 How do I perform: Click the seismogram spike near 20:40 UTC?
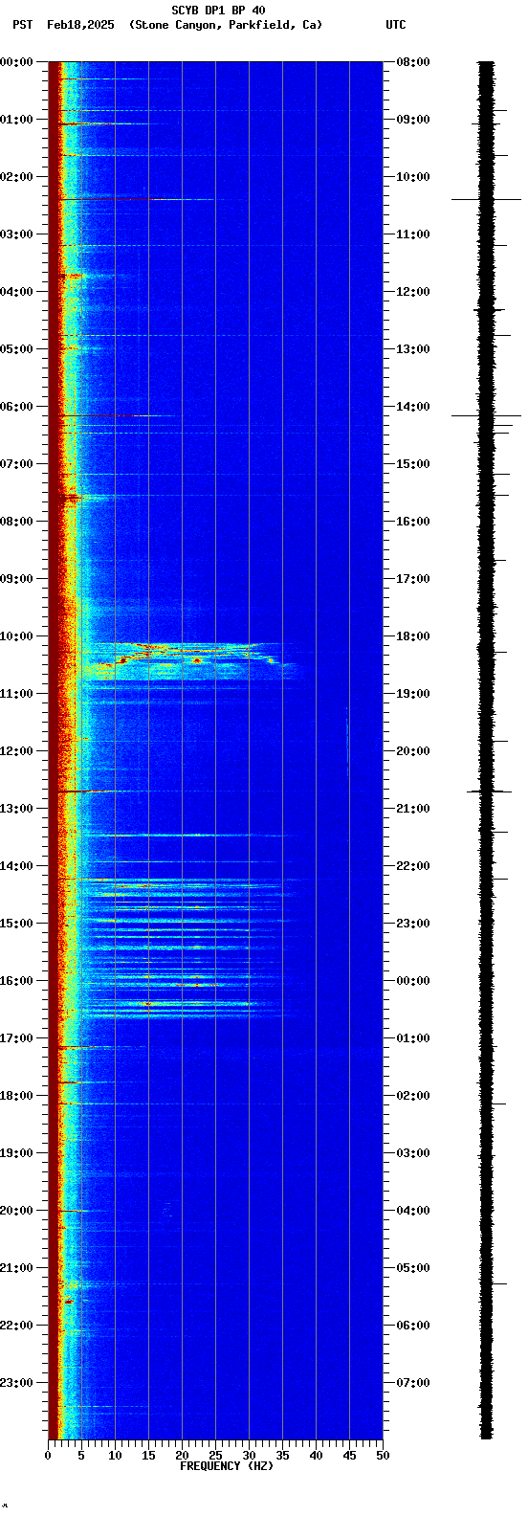pyautogui.click(x=489, y=791)
